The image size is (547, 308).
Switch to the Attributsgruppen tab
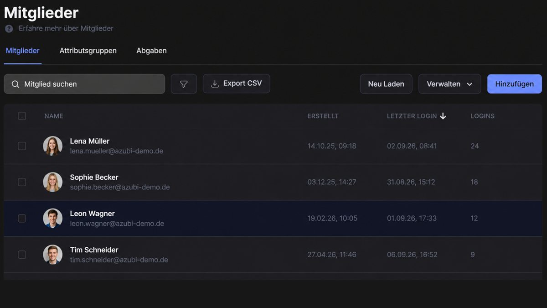coord(88,51)
